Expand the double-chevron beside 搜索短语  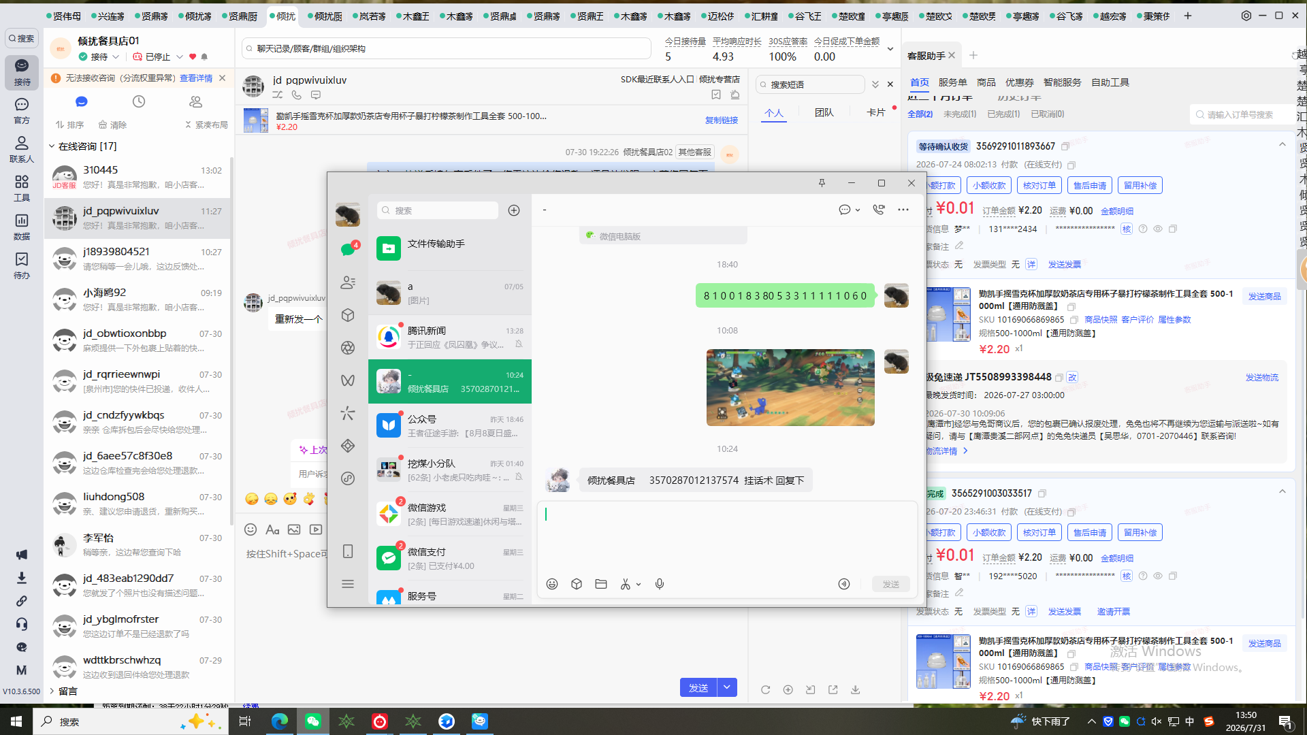point(875,84)
